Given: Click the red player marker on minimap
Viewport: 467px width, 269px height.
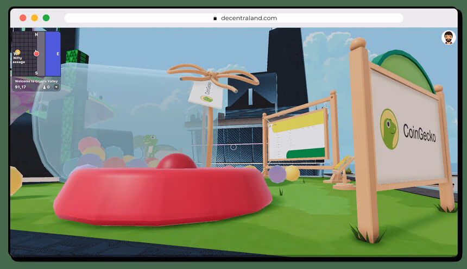Looking at the screenshot, I should click(x=36, y=53).
